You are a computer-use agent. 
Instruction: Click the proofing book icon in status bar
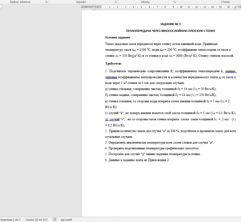pyautogui.click(x=55, y=219)
